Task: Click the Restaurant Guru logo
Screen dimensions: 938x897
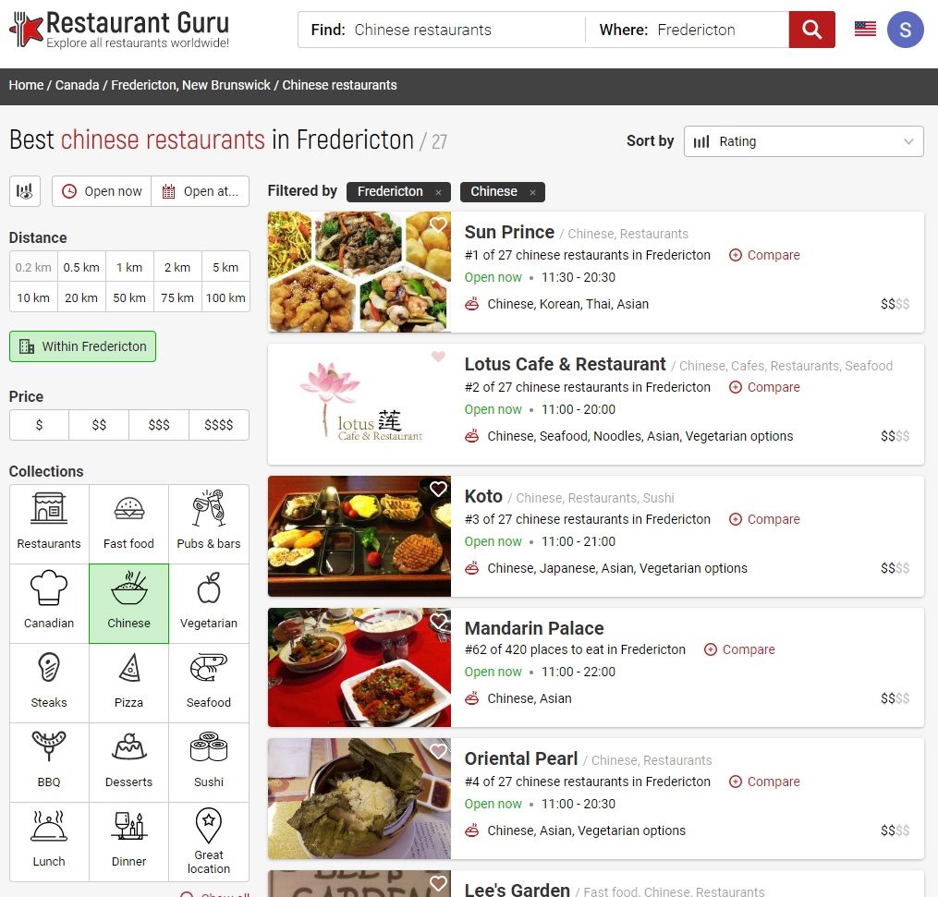Action: coord(119,30)
